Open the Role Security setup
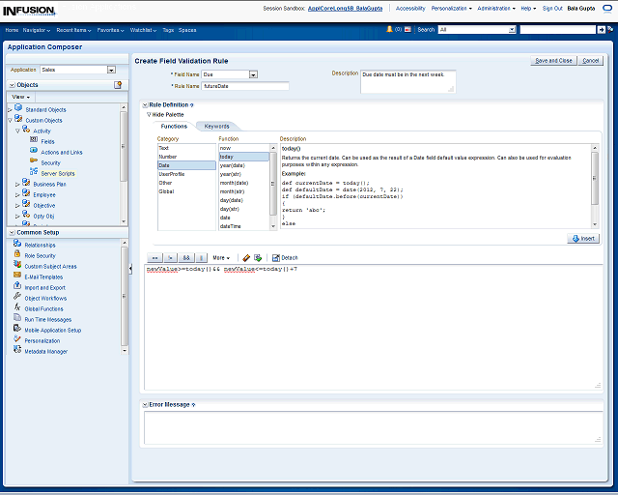 pos(40,255)
